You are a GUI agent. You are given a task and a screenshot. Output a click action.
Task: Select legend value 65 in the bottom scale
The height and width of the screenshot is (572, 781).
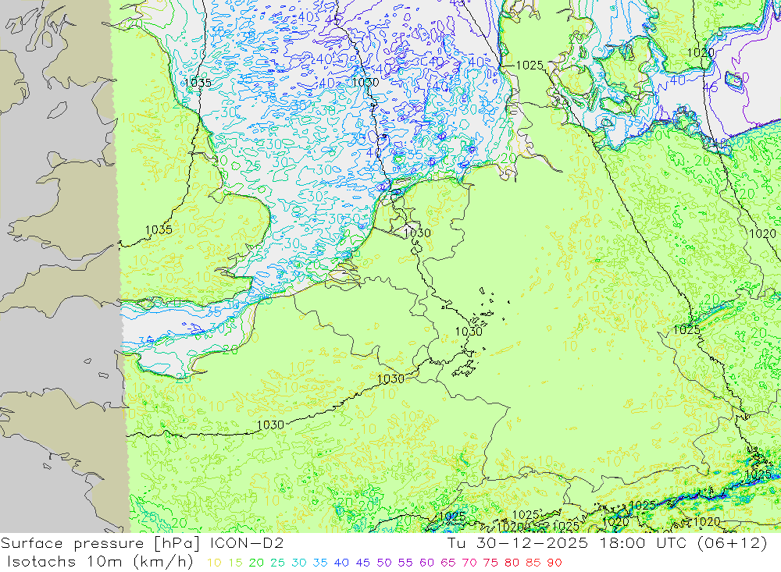click(448, 563)
